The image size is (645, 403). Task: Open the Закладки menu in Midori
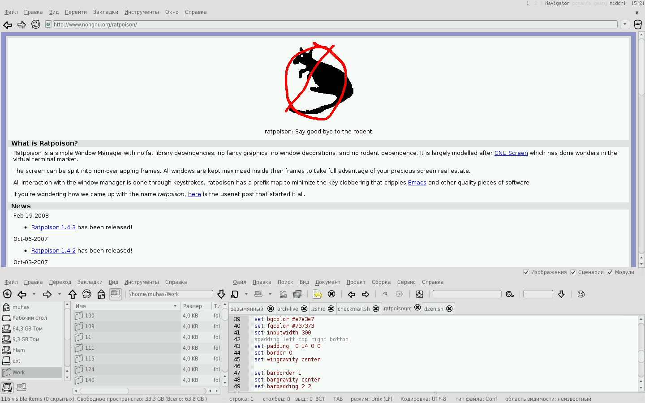pyautogui.click(x=106, y=12)
